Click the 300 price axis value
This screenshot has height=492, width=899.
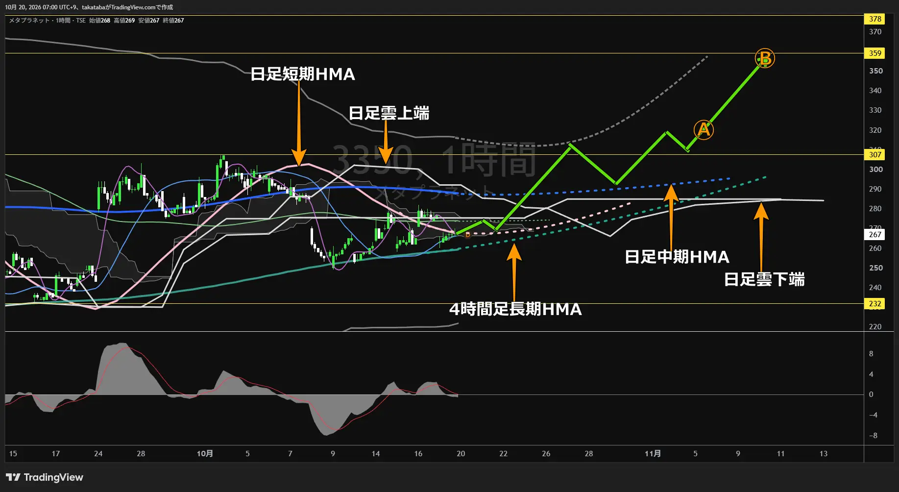click(875, 170)
